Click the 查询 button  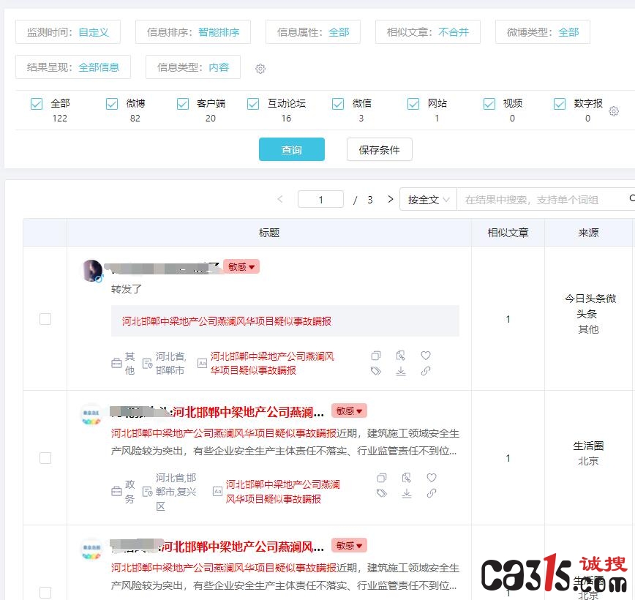point(292,149)
